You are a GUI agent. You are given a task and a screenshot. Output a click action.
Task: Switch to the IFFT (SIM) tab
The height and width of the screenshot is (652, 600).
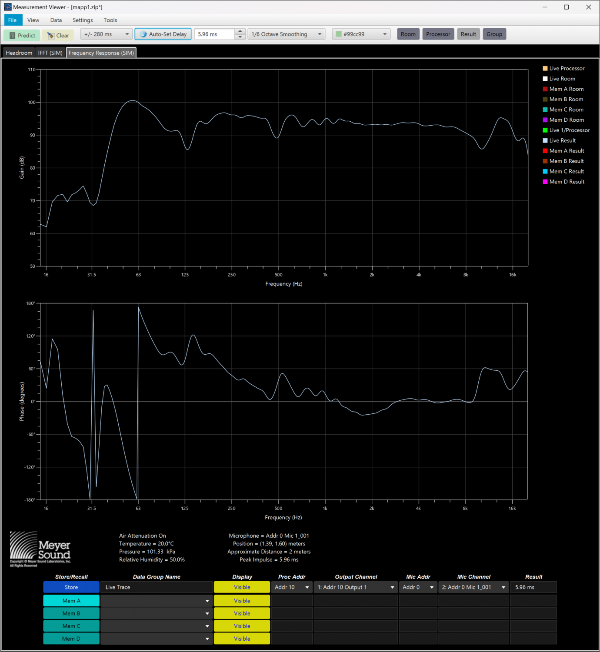(50, 53)
